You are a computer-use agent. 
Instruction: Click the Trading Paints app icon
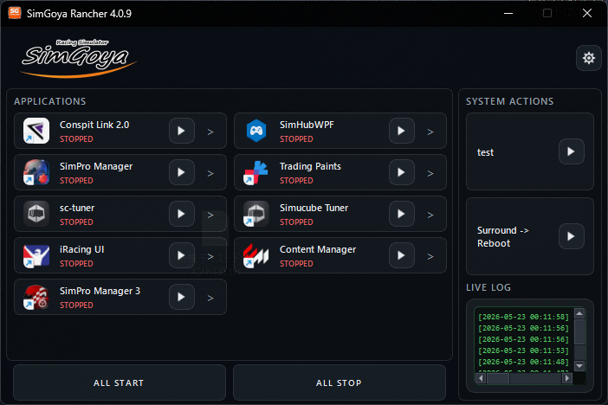click(255, 172)
